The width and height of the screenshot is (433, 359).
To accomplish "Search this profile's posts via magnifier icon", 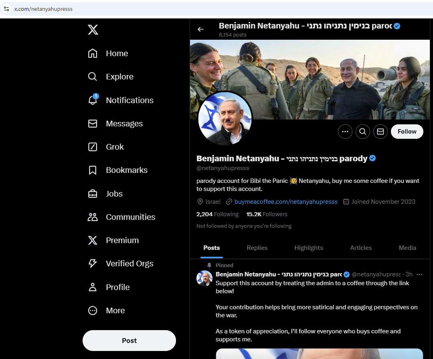I will 362,132.
